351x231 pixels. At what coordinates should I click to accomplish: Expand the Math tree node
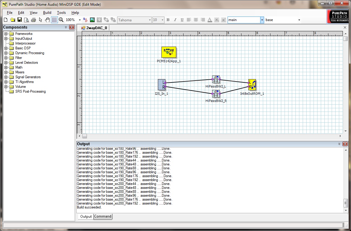[6, 67]
